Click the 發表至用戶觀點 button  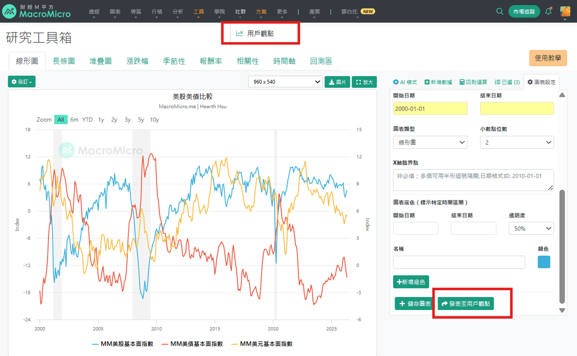(466, 304)
